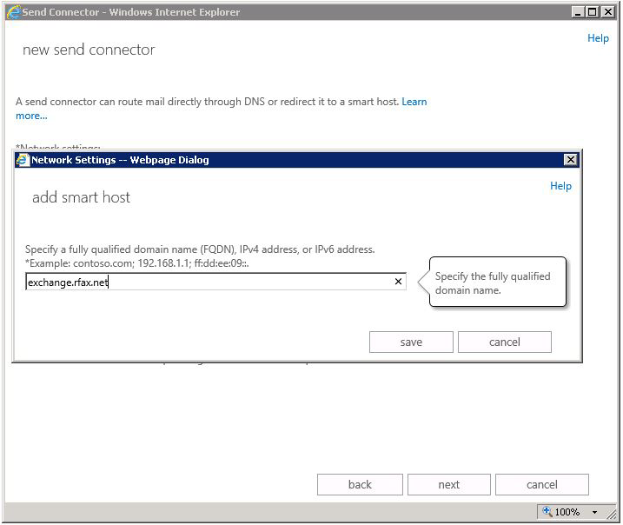Expand the 100% zoom level dropdown arrow

pyautogui.click(x=595, y=512)
